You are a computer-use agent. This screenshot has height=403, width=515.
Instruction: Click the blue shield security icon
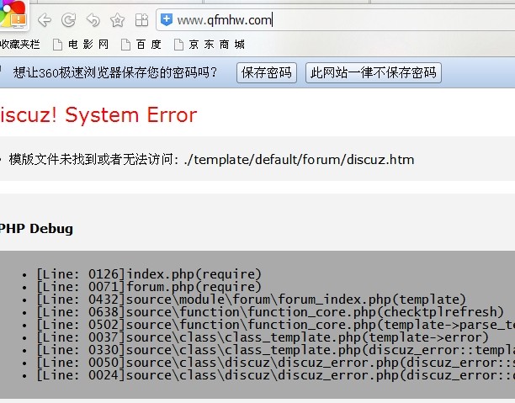coord(167,19)
